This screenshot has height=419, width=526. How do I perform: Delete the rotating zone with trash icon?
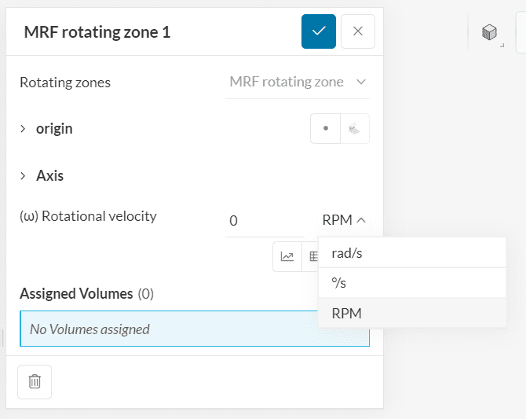(35, 382)
